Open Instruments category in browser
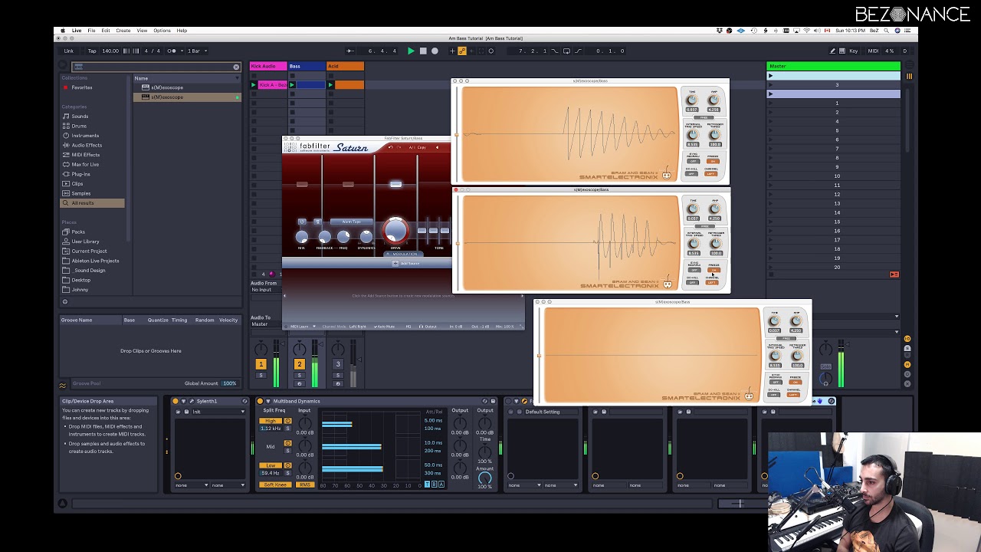 point(85,136)
